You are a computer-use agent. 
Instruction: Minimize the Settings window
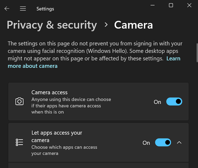pos(152,5)
